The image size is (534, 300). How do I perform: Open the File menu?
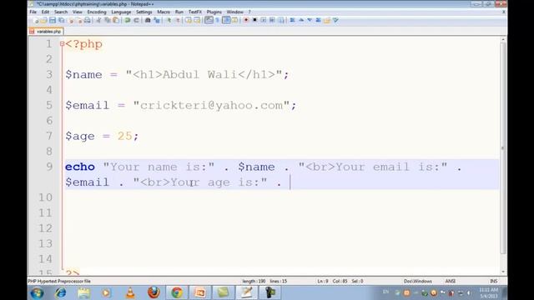(x=33, y=12)
